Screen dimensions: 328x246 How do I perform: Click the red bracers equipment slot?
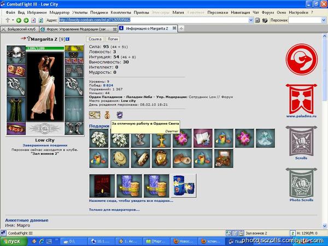[x=16, y=71]
